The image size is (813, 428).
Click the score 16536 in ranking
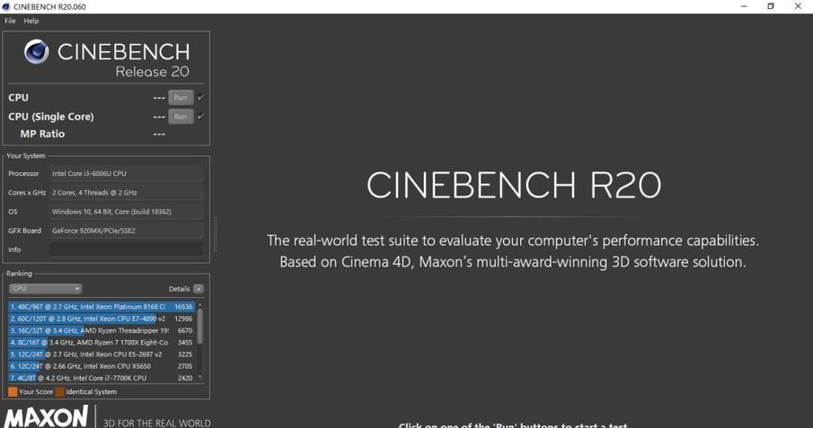point(183,307)
